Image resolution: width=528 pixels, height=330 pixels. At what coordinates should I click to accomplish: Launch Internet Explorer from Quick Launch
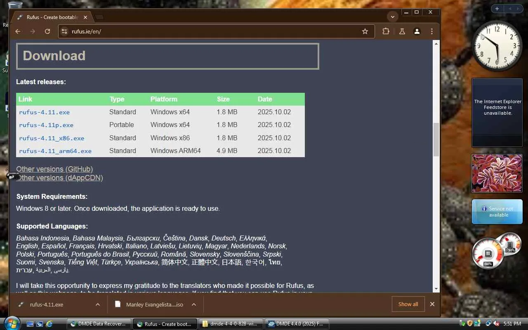(x=49, y=324)
